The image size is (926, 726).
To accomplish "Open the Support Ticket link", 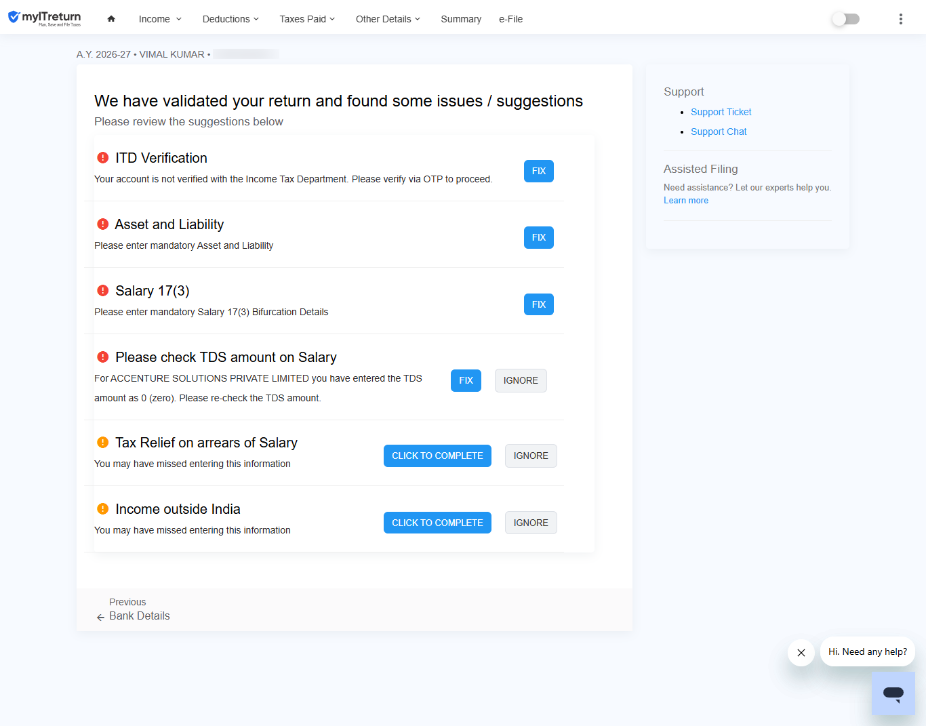I will (x=721, y=112).
